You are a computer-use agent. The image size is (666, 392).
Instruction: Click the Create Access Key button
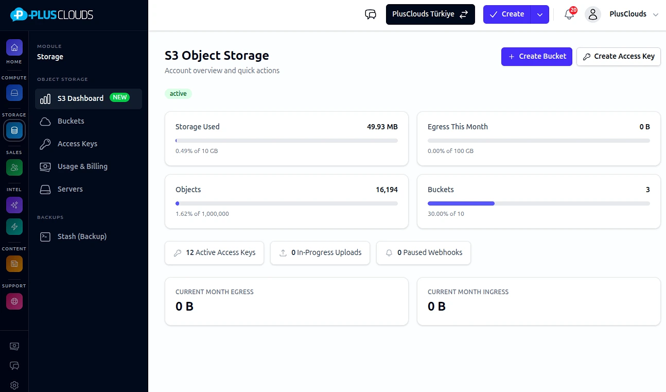pyautogui.click(x=619, y=56)
